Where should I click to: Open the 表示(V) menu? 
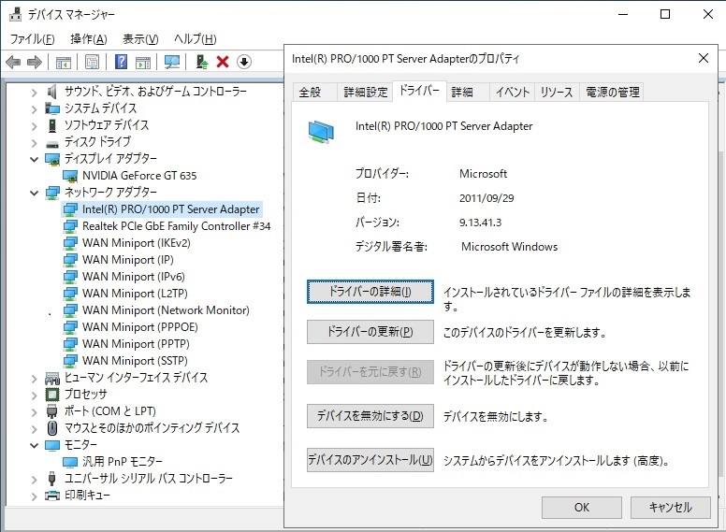click(x=140, y=39)
